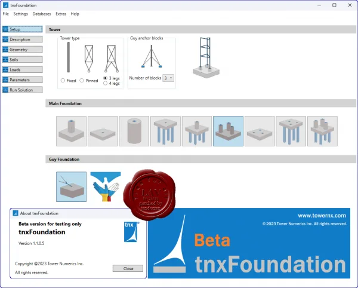This screenshot has height=288, width=358.
Task: Click the 3D tower foundation preview
Action: point(206,58)
